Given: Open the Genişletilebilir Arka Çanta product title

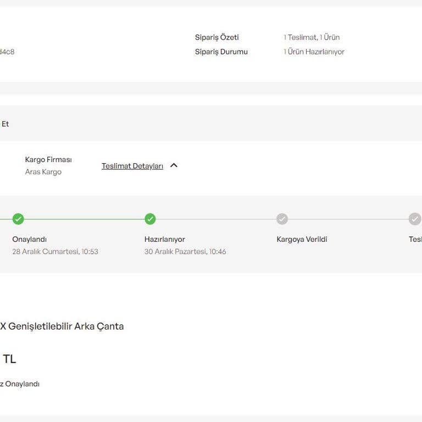Looking at the screenshot, I should (x=62, y=326).
